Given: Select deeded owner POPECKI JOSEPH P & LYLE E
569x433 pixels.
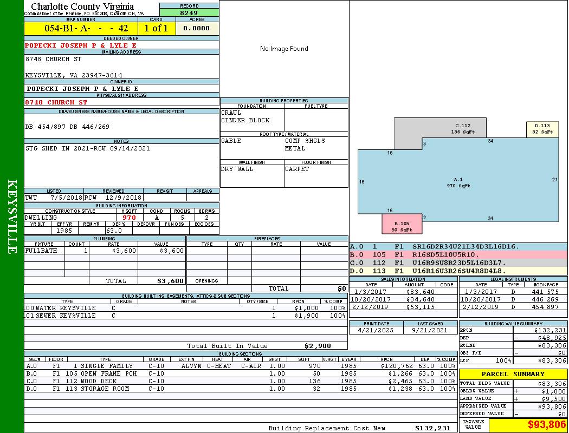Looking at the screenshot, I should point(81,45).
